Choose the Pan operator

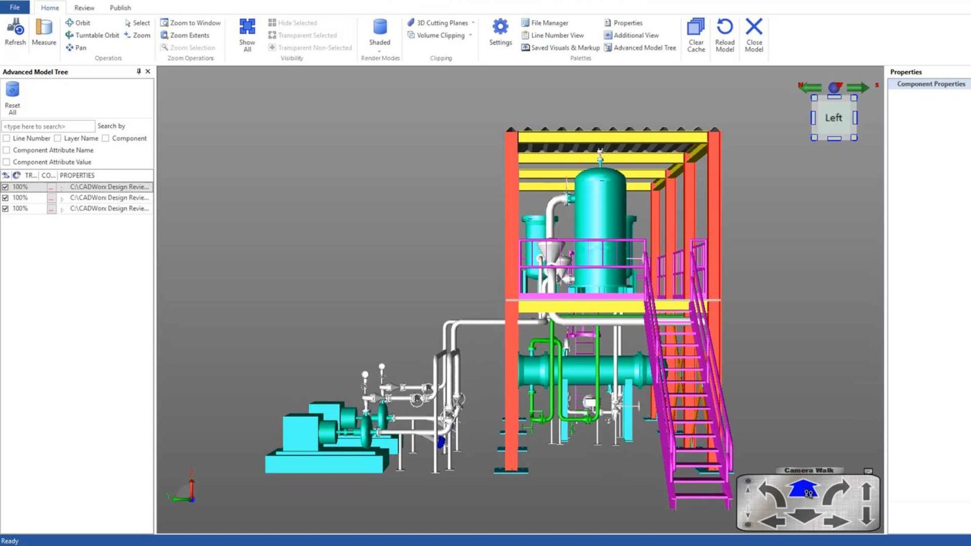click(x=76, y=48)
